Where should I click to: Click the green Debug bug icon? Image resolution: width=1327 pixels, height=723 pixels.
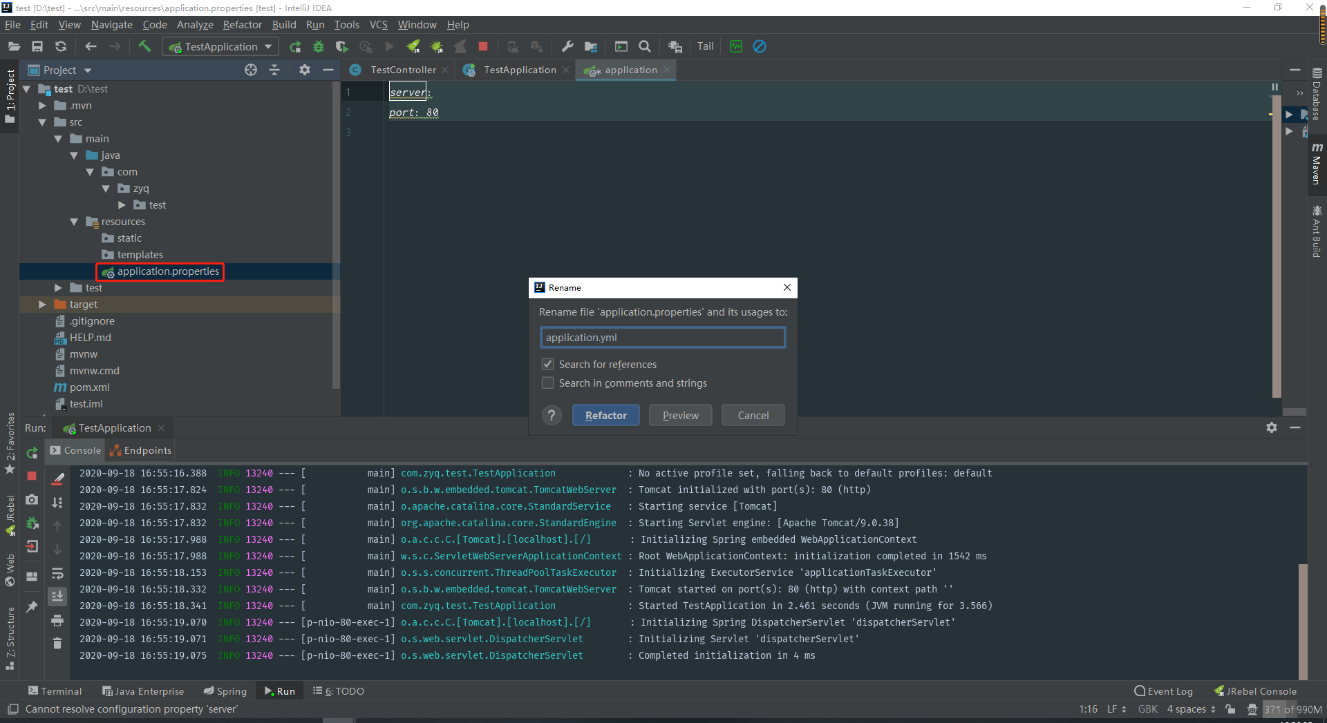pyautogui.click(x=319, y=46)
